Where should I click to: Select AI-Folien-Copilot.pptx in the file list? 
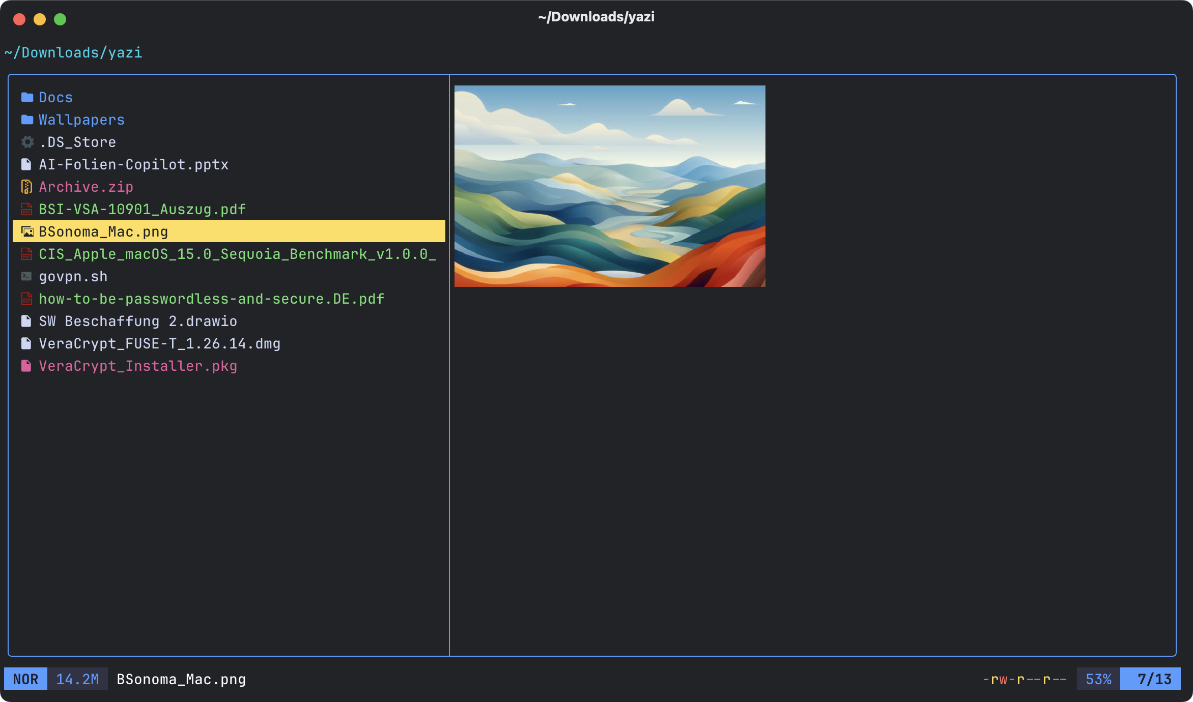click(134, 164)
